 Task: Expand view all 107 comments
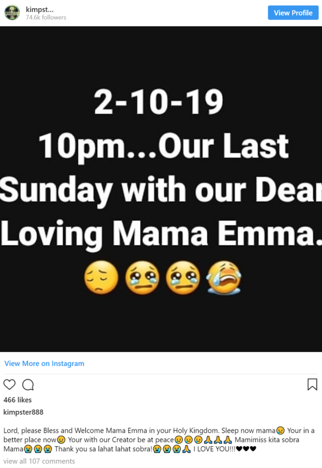pos(39,461)
